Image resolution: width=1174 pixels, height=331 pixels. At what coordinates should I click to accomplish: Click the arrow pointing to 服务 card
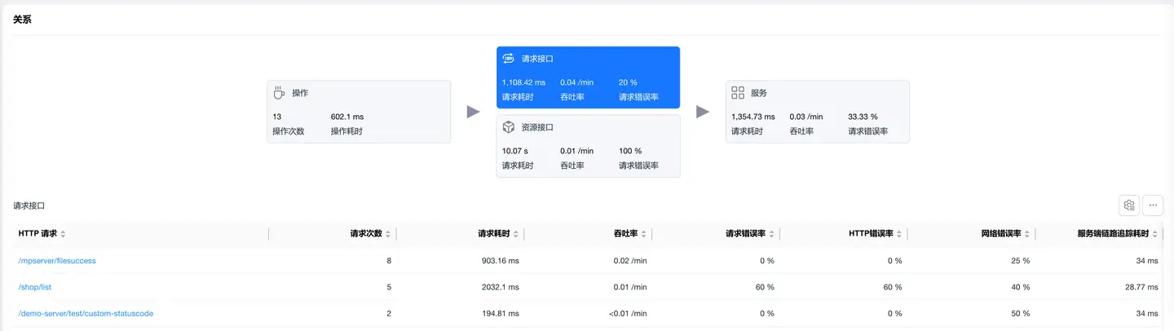(x=703, y=112)
